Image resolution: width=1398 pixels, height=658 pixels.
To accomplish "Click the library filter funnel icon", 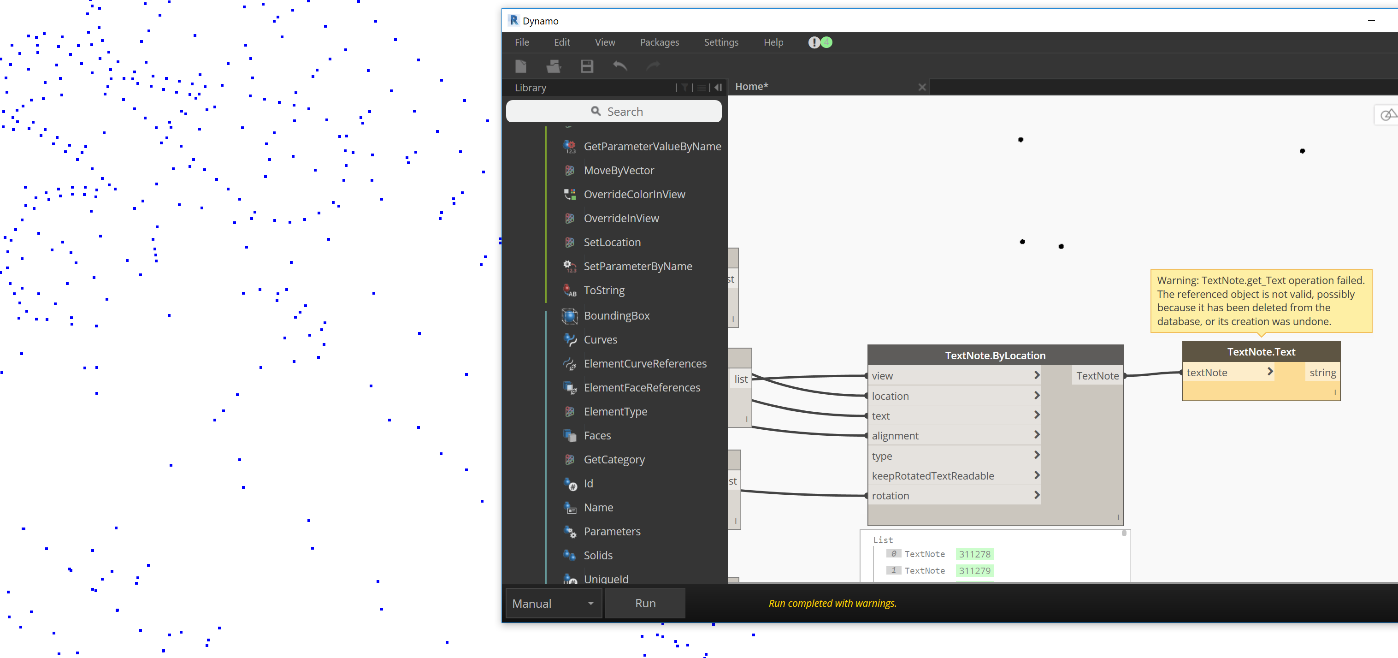I will coord(684,88).
